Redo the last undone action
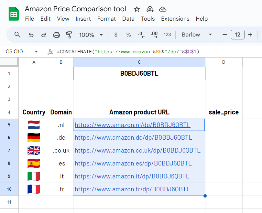The width and height of the screenshot is (262, 213). point(44,35)
